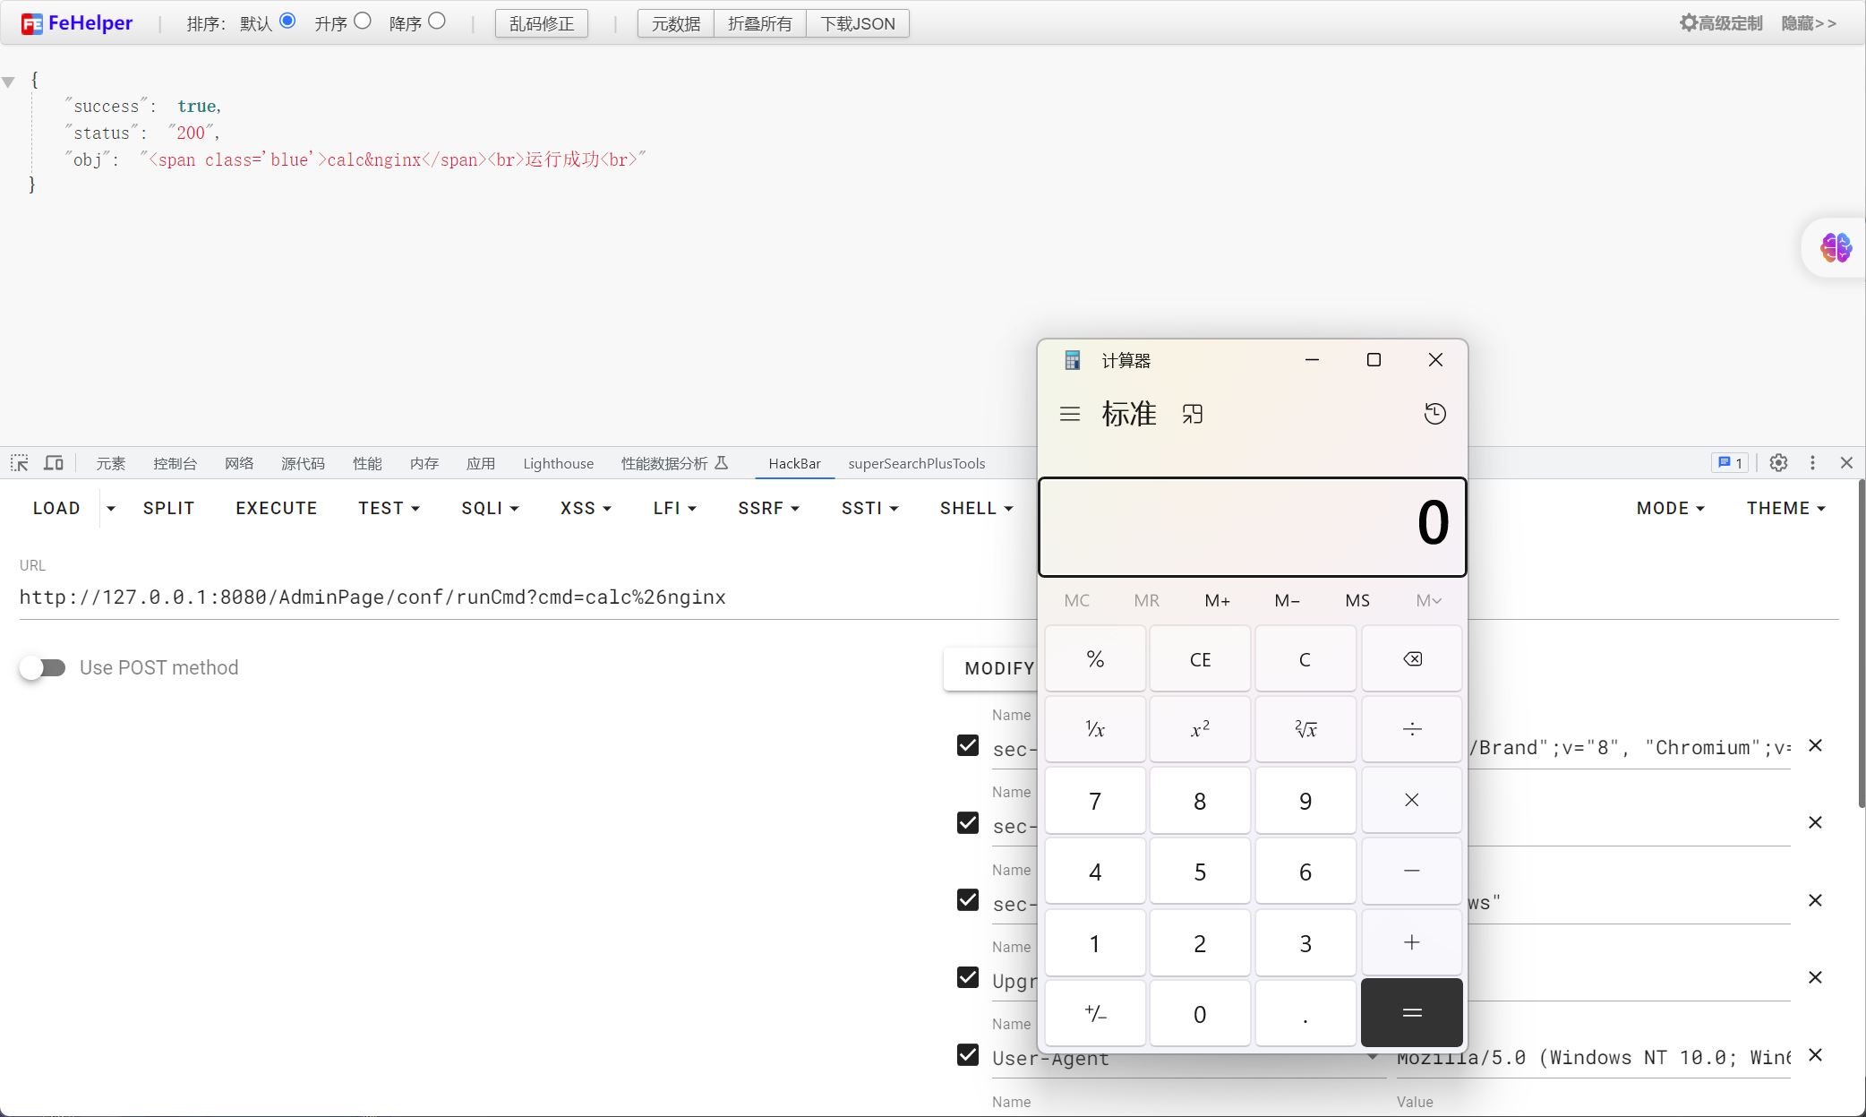Expand the SQLI dropdown in HackBar
1866x1117 pixels.
coord(490,509)
